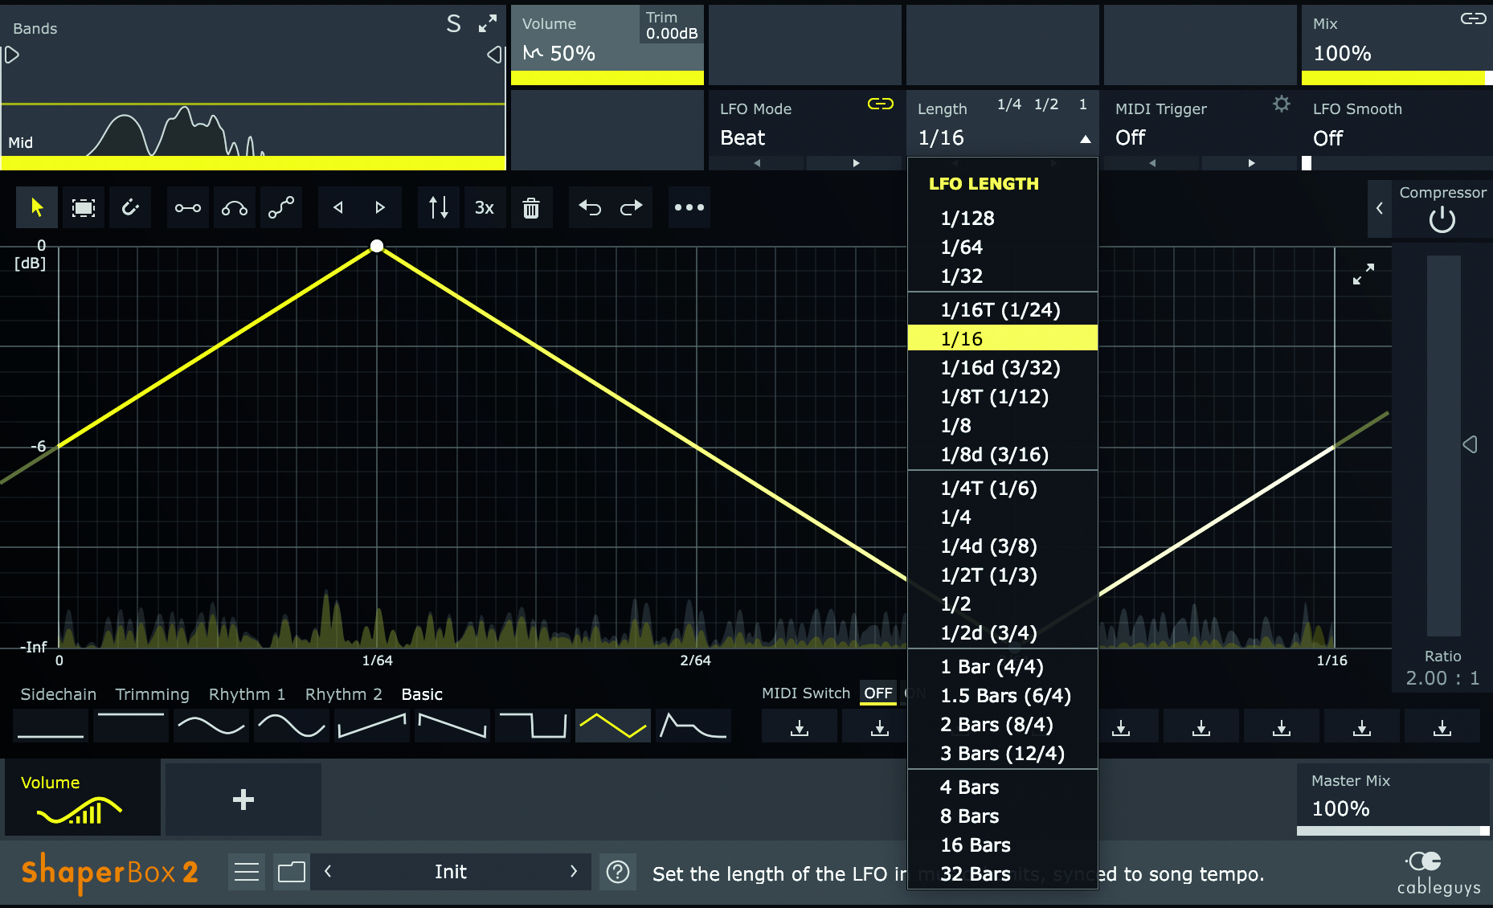The height and width of the screenshot is (908, 1493).
Task: Choose 1/64 LFO length
Action: click(x=1003, y=247)
